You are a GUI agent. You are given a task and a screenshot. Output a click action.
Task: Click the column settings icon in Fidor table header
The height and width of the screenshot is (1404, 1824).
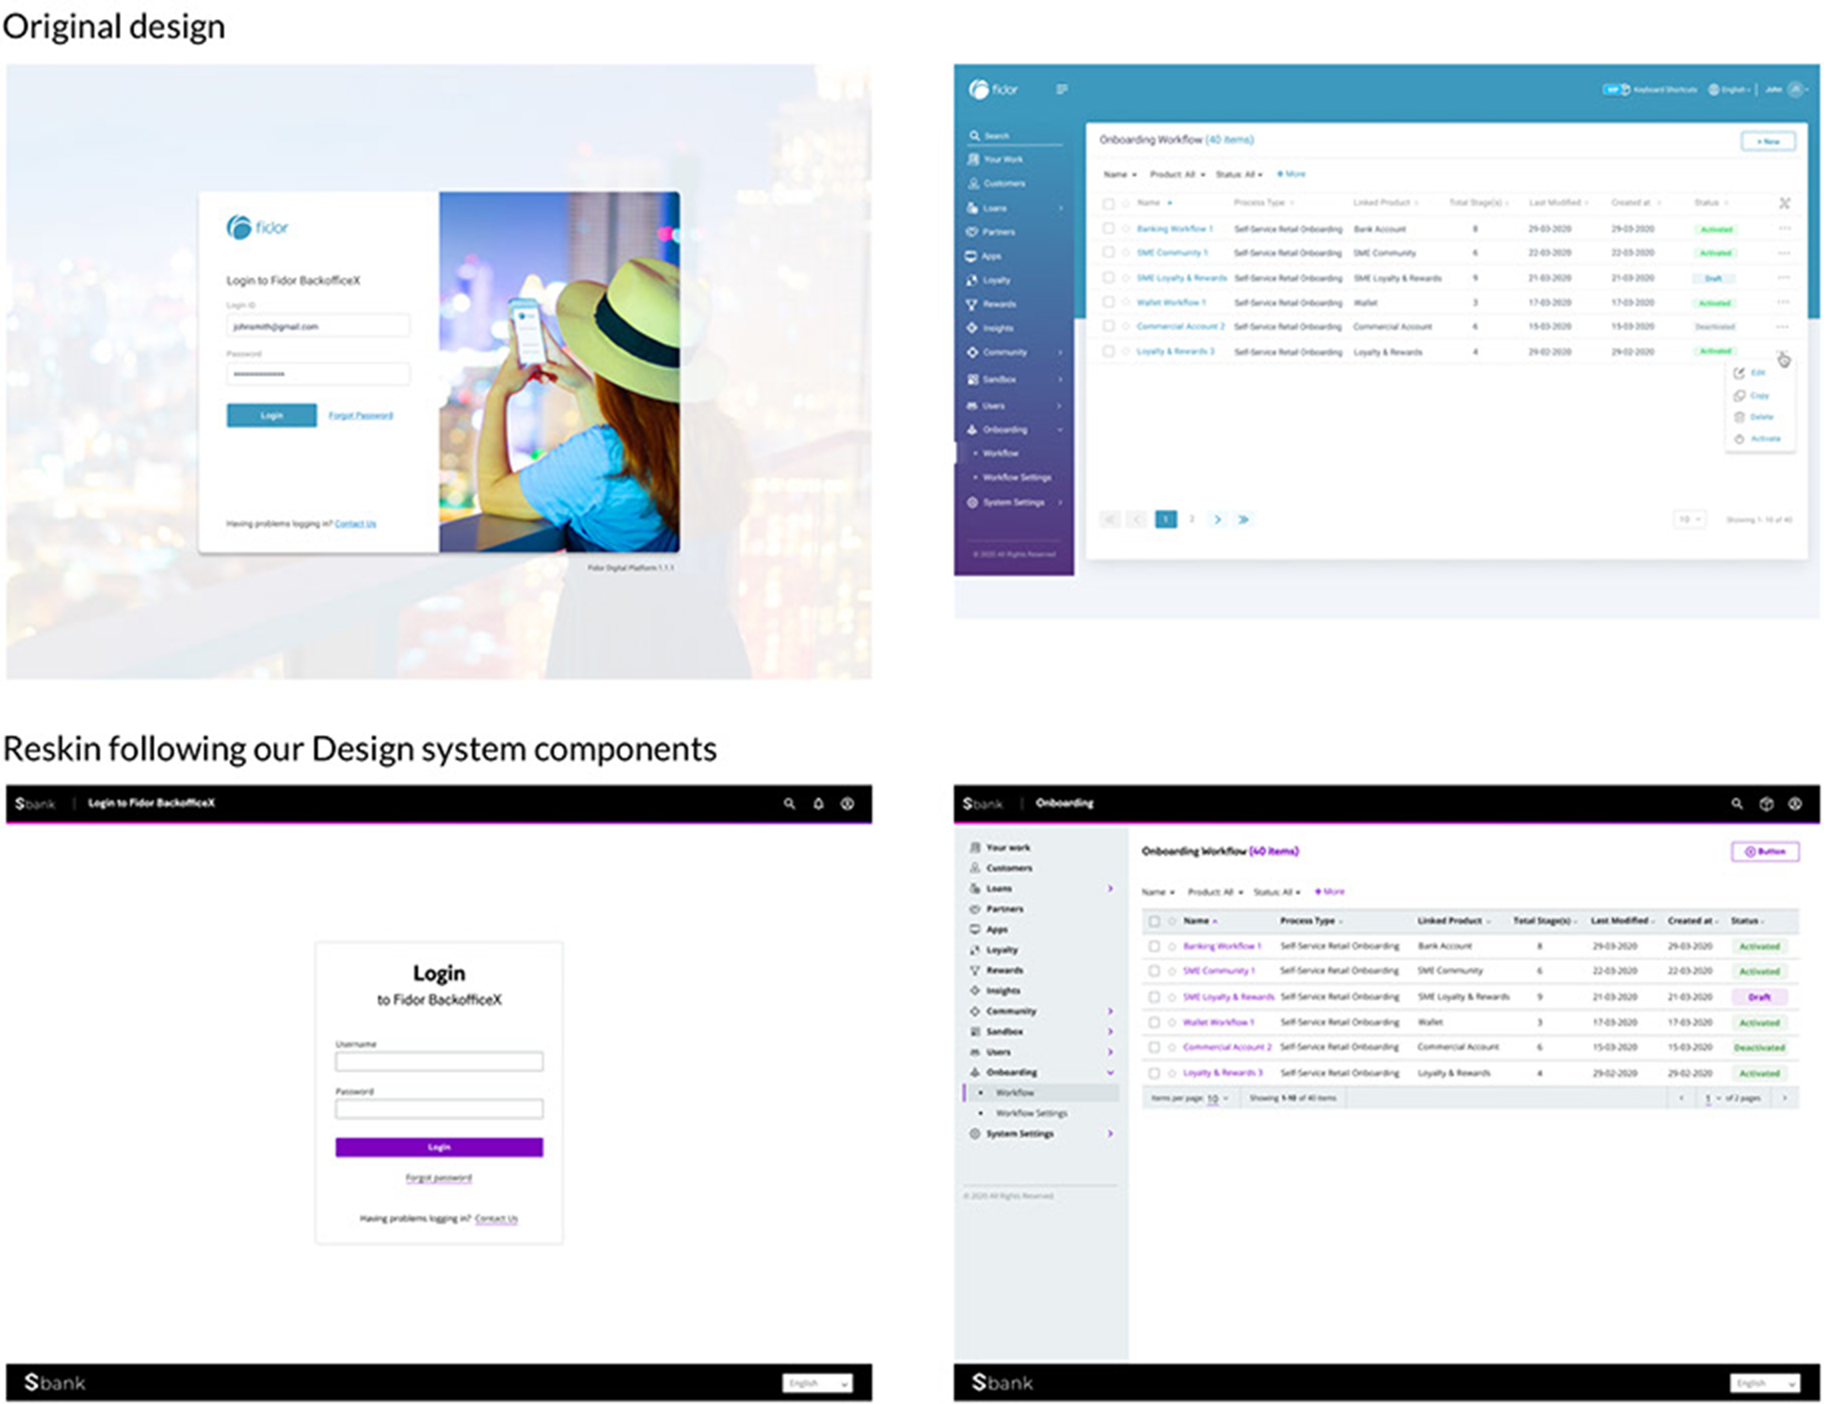coord(1784,203)
